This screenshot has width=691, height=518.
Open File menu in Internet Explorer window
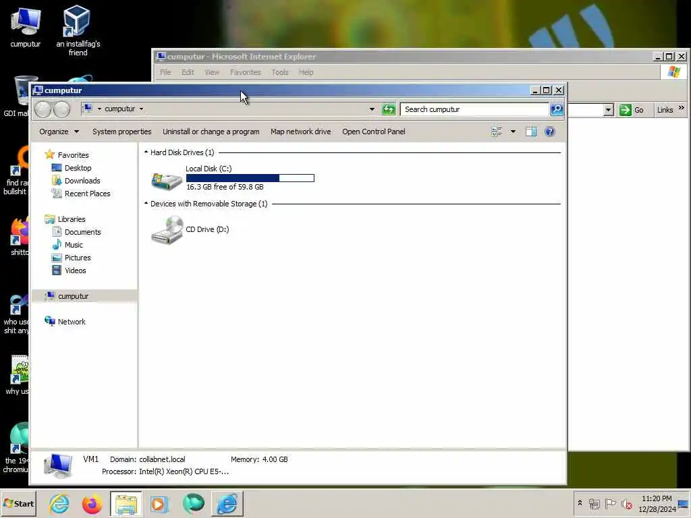click(x=165, y=72)
